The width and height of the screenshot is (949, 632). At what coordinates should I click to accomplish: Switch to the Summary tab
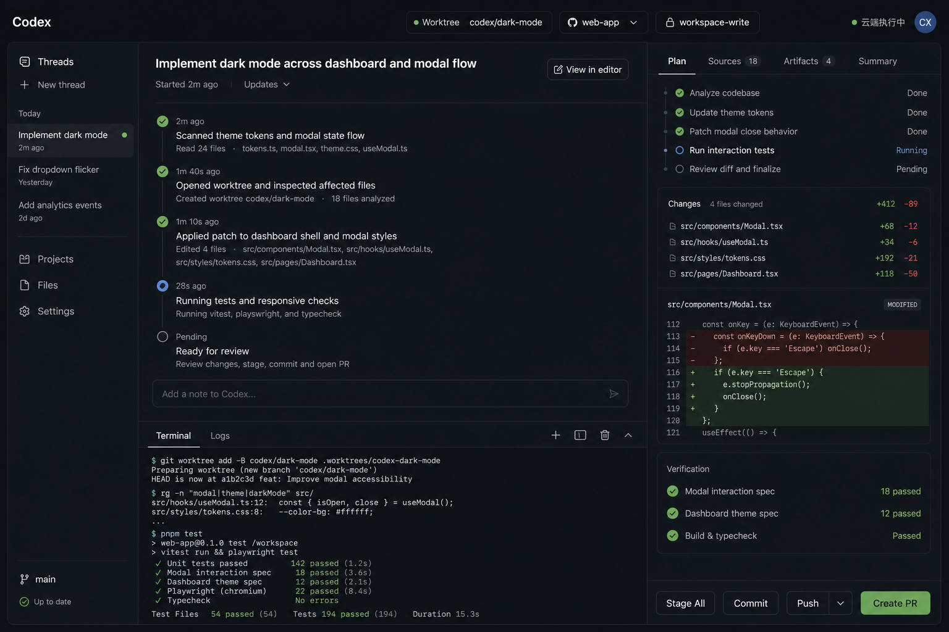[877, 61]
